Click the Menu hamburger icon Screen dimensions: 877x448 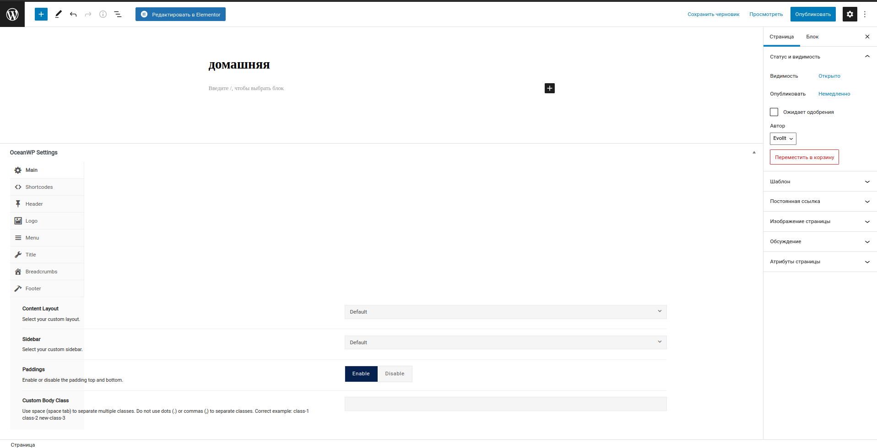[x=18, y=238]
